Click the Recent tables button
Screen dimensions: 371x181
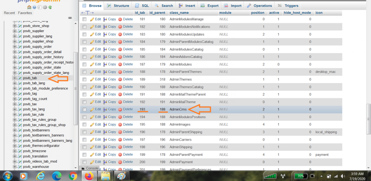click(x=10, y=13)
